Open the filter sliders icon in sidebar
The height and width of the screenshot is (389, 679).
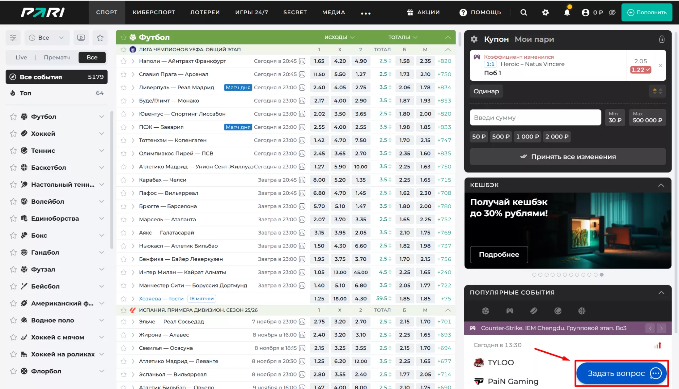point(13,38)
